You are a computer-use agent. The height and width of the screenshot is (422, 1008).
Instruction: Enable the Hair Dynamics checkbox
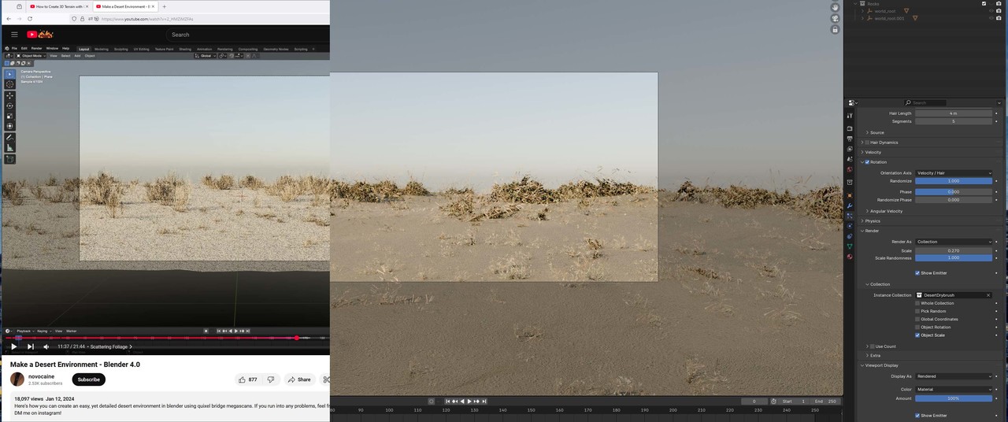[x=867, y=143]
